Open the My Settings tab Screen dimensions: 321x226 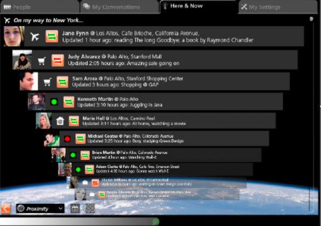(277, 7)
